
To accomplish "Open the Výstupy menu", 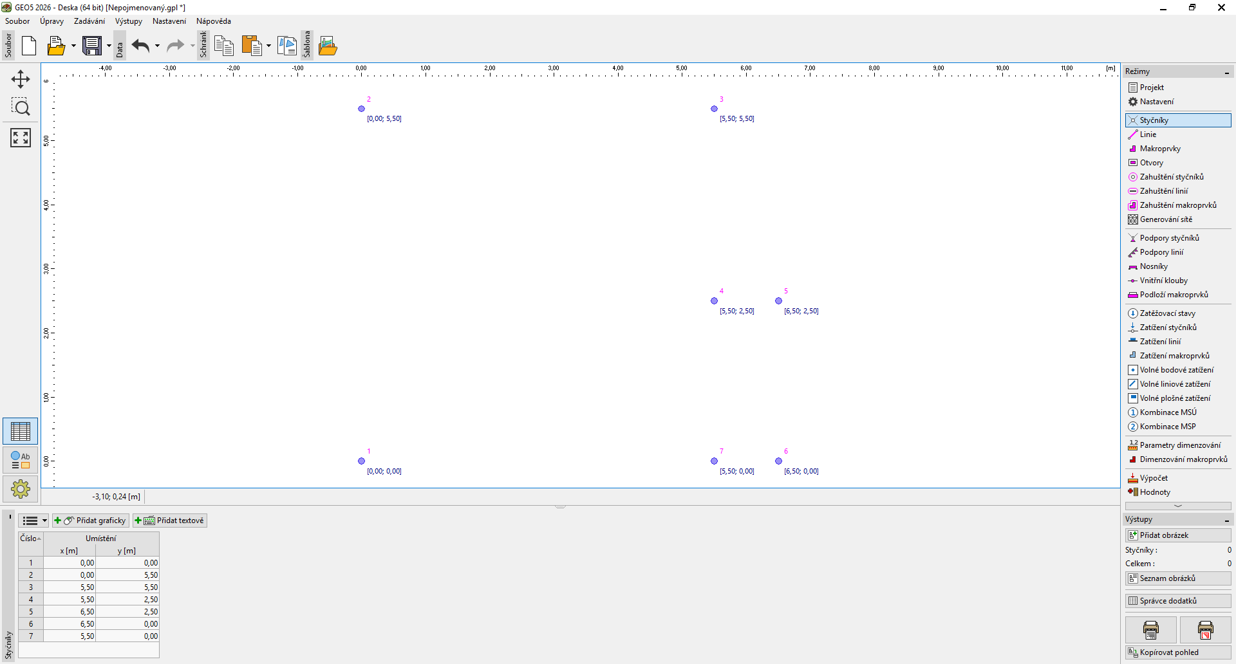I will [128, 21].
